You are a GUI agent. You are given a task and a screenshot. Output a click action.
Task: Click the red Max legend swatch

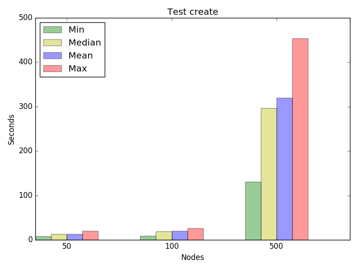coord(52,69)
